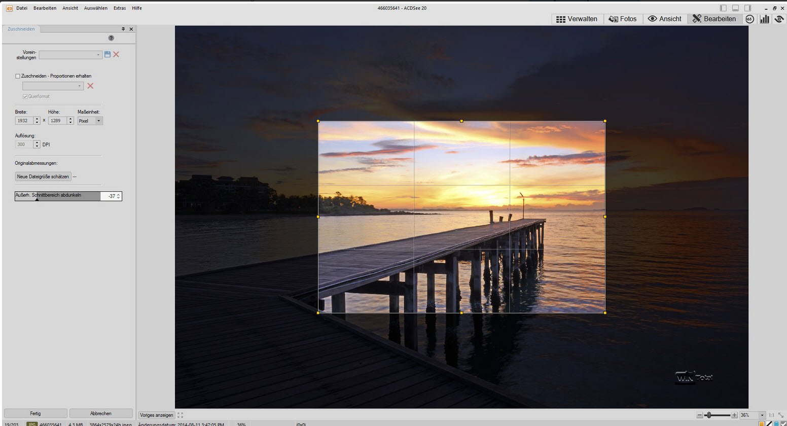Click the bottom-center crop handle

pyautogui.click(x=461, y=312)
